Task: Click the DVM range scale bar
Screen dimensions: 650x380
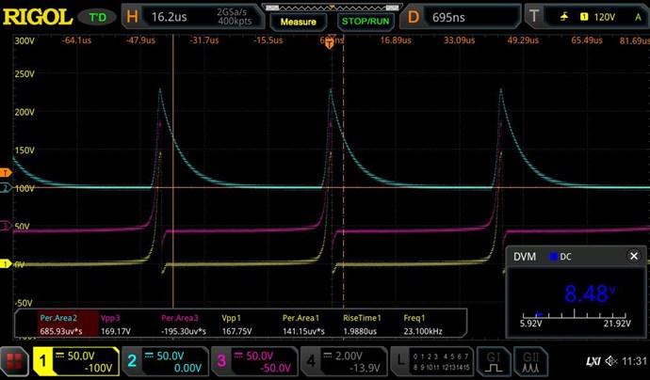Action: (x=575, y=315)
